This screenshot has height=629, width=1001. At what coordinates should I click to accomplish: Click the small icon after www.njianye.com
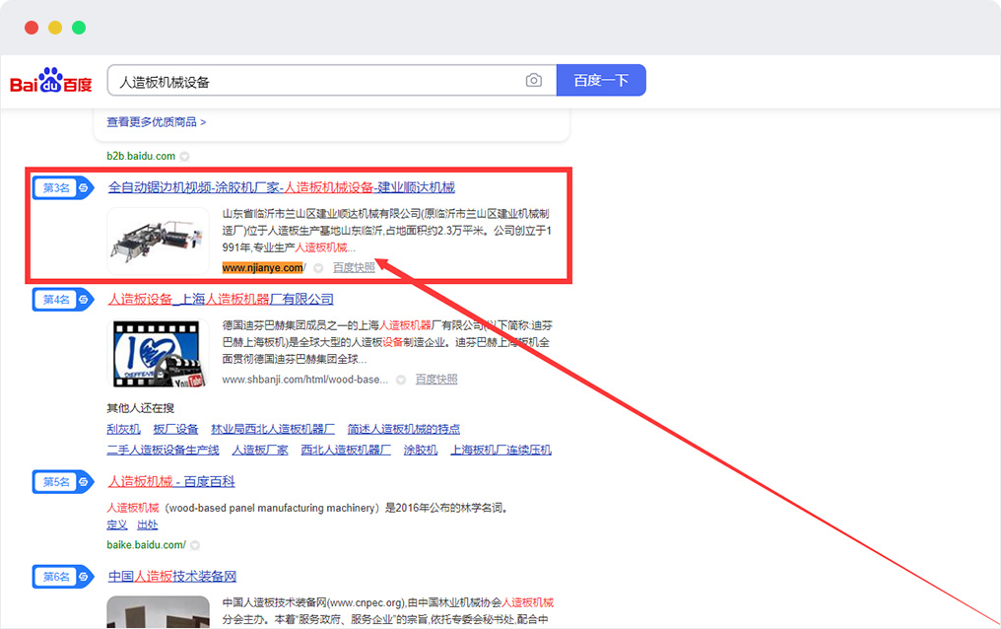click(318, 268)
